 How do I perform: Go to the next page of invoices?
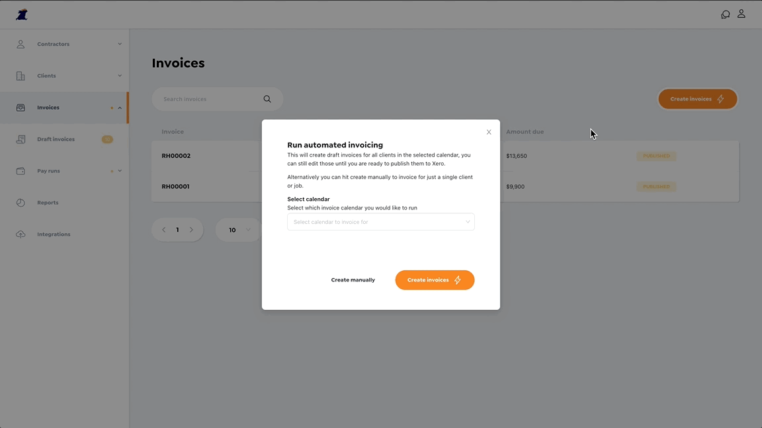(x=192, y=230)
